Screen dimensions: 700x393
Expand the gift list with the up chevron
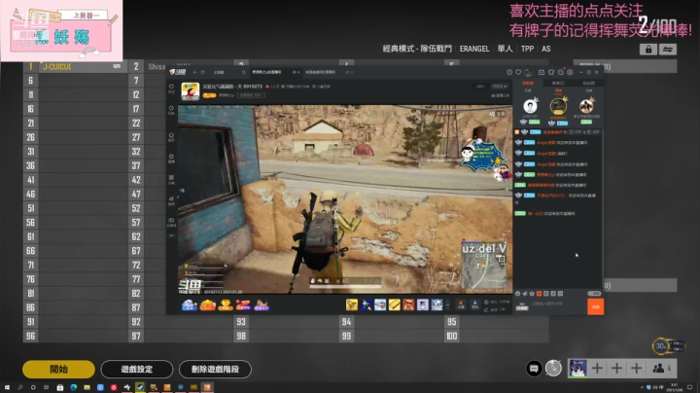pyautogui.click(x=448, y=304)
